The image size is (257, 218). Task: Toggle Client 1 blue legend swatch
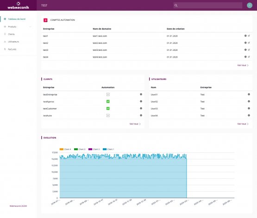pyautogui.click(x=105, y=149)
